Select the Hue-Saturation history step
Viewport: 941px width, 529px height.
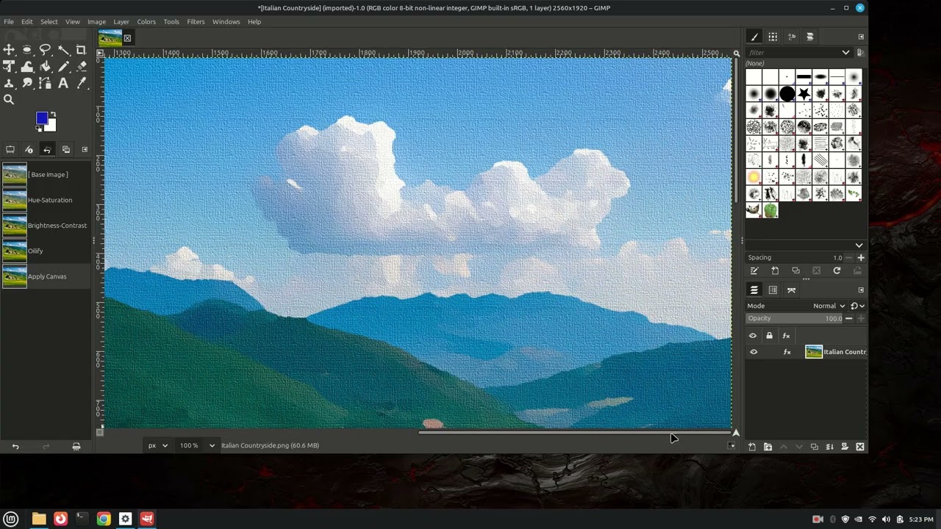point(46,200)
